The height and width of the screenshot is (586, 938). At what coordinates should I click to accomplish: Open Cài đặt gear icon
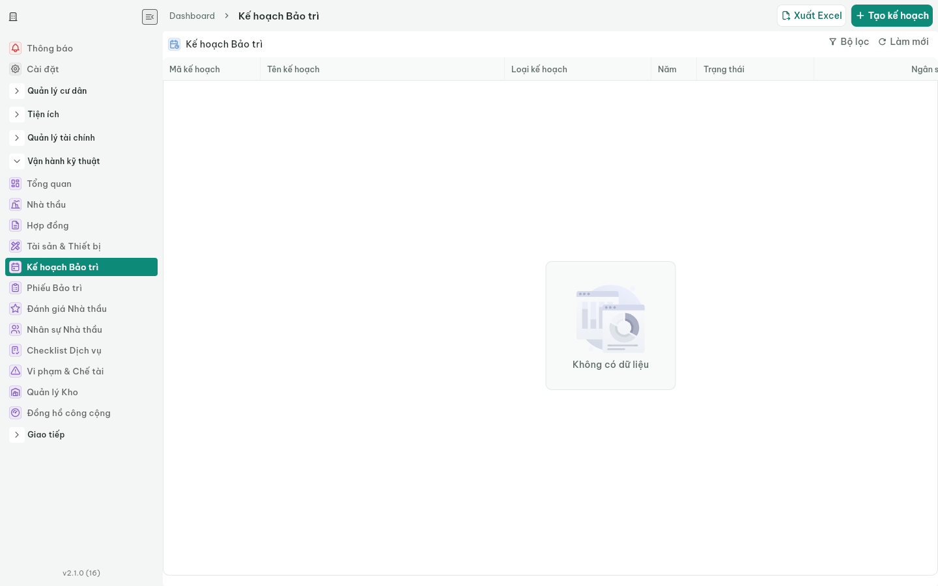(x=16, y=69)
